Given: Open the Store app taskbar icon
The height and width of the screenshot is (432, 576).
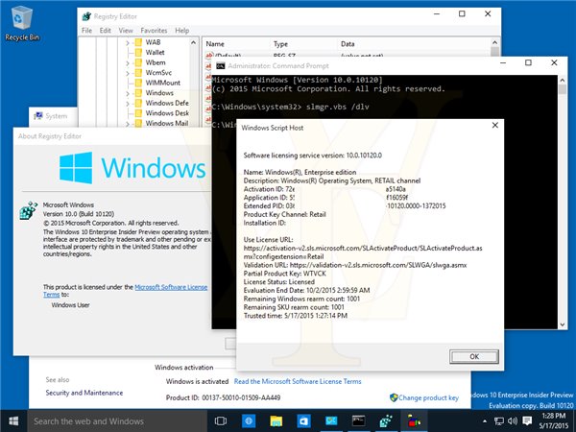Looking at the screenshot, I should (303, 420).
